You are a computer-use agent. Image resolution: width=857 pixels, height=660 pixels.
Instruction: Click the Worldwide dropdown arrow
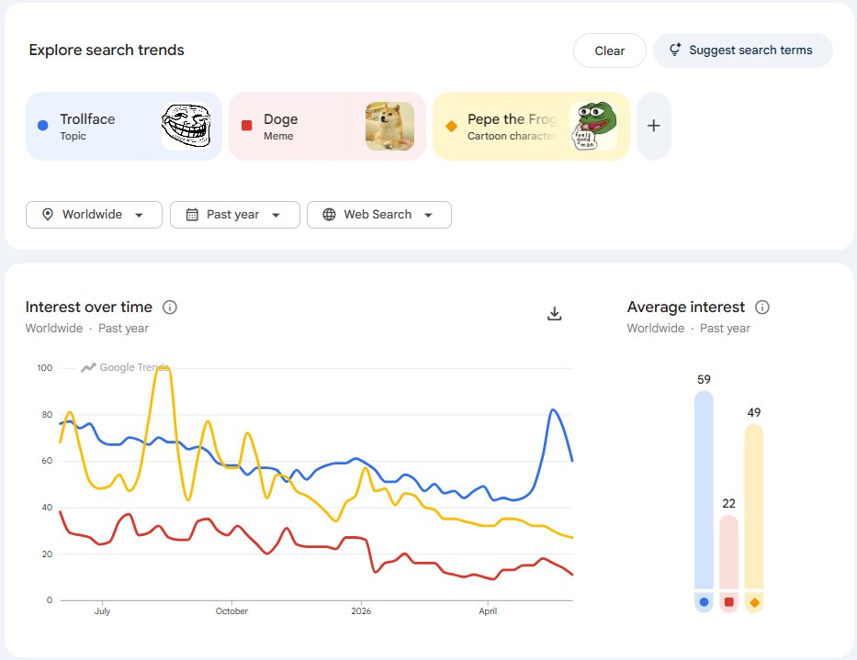point(140,216)
